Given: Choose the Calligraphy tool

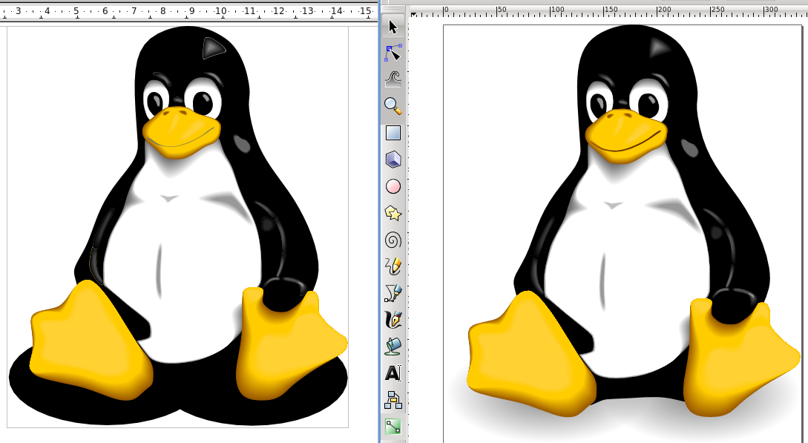Looking at the screenshot, I should tap(393, 319).
